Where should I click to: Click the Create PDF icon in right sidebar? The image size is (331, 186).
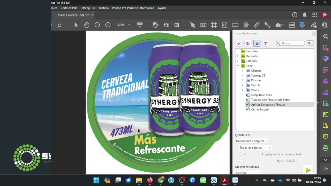(326, 48)
